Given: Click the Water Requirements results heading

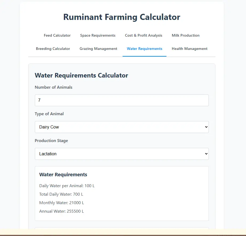Looking at the screenshot, I should coord(63,175).
